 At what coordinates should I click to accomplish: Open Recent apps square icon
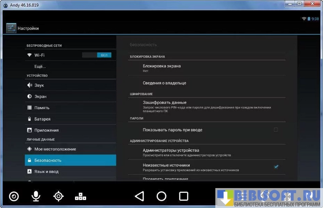click(x=183, y=196)
